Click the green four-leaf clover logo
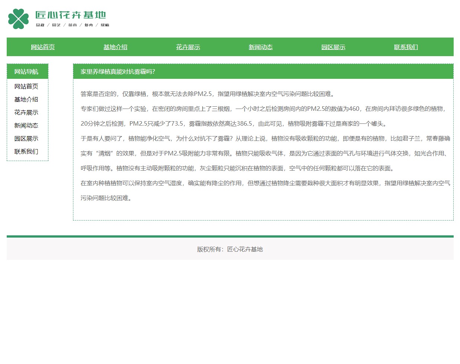 tap(18, 19)
